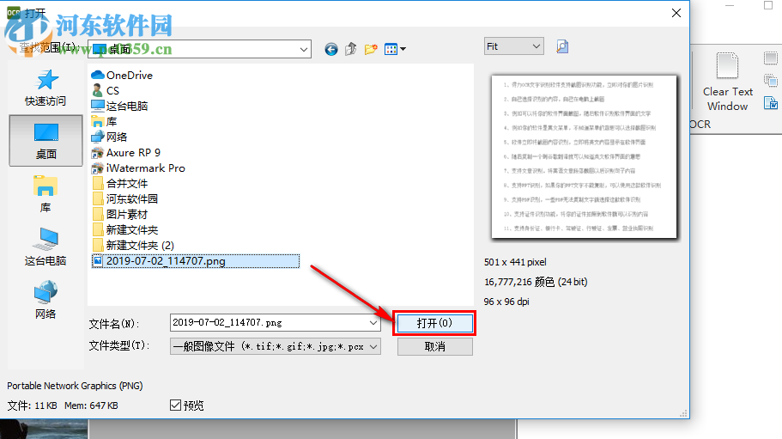Open the view menu icon
The width and height of the screenshot is (782, 439).
click(x=395, y=49)
